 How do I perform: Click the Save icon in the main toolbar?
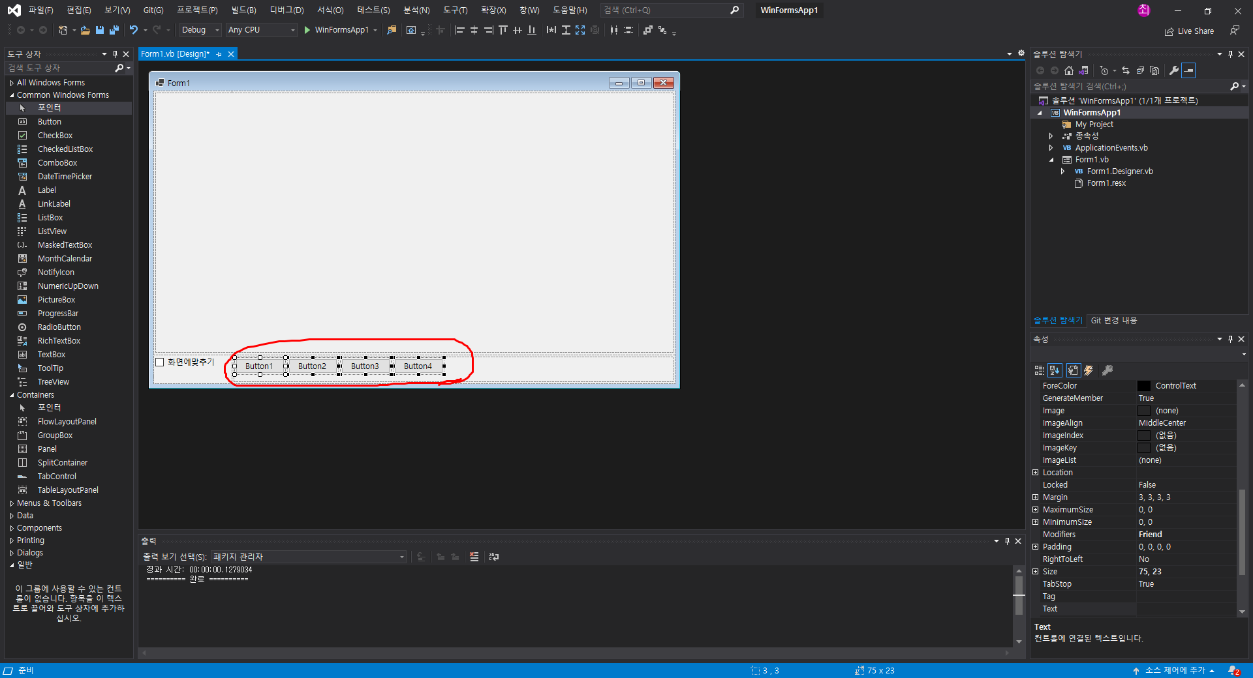point(100,30)
